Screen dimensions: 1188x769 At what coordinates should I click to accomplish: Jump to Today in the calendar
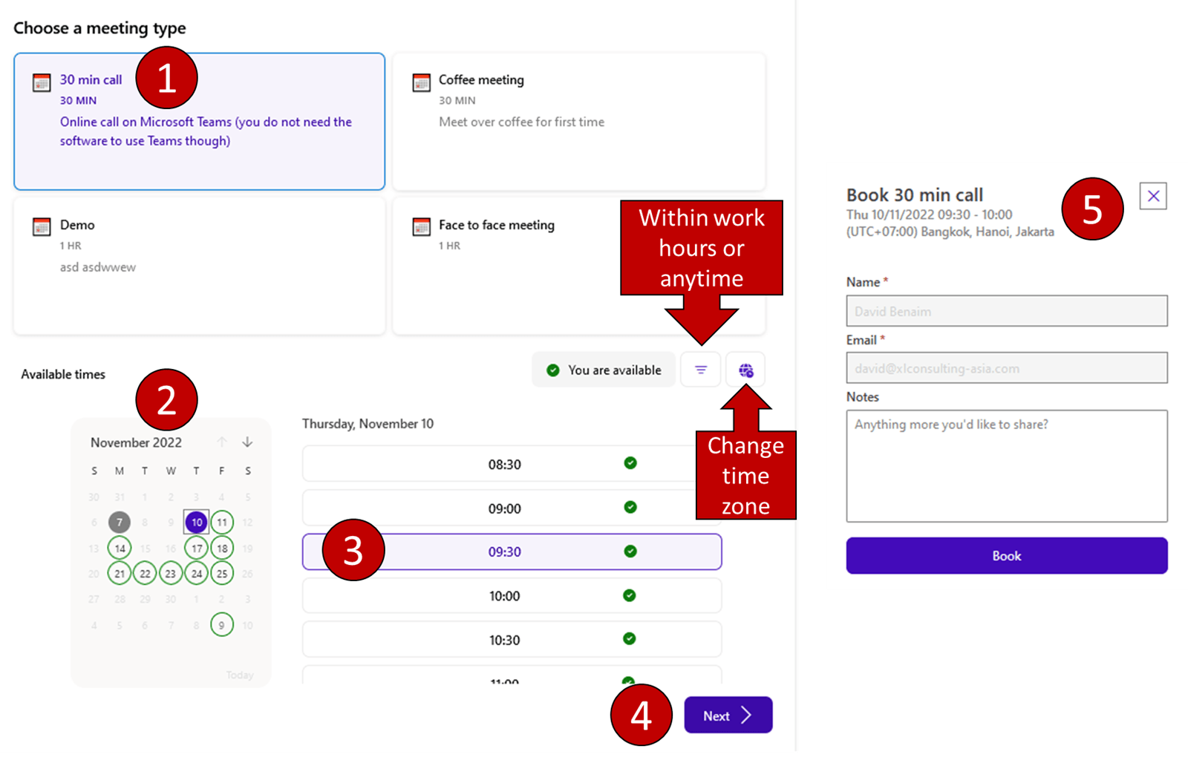pyautogui.click(x=239, y=675)
